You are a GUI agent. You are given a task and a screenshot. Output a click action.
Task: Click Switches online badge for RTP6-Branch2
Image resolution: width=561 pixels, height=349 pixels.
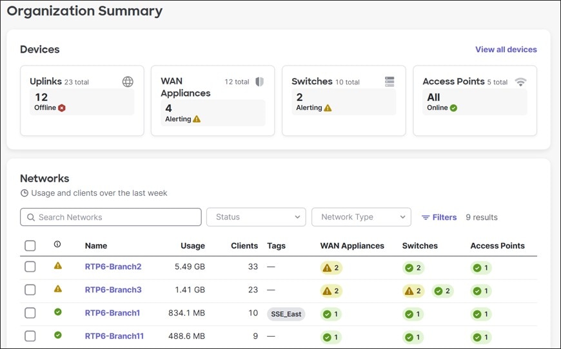413,268
